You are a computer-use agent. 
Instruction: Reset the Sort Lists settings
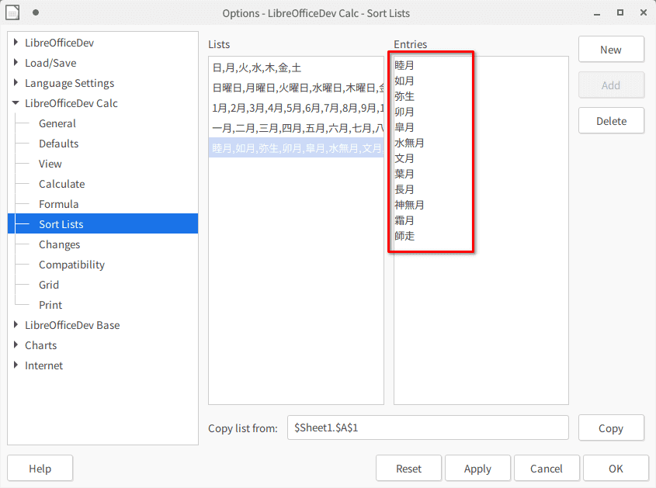pyautogui.click(x=408, y=468)
